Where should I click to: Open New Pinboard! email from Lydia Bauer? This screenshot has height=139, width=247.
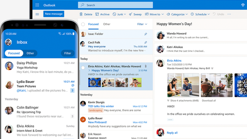pyautogui.click(x=116, y=122)
